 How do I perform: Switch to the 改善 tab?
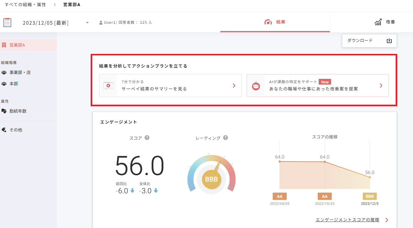pos(384,22)
